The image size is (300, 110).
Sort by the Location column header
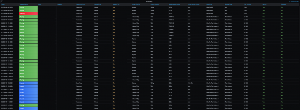point(59,4)
